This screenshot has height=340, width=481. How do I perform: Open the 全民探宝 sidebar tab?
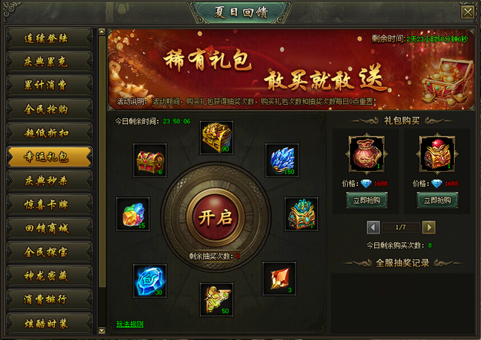(x=49, y=252)
